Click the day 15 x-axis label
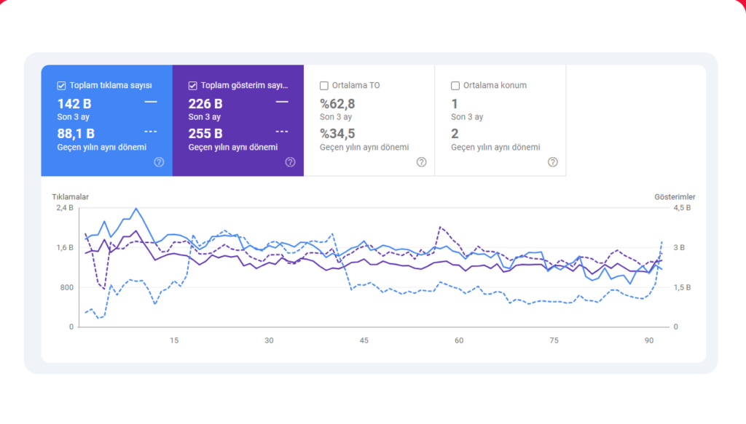The height and width of the screenshot is (424, 746). click(x=174, y=340)
